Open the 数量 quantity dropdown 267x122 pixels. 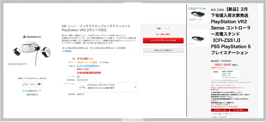coord(166,29)
